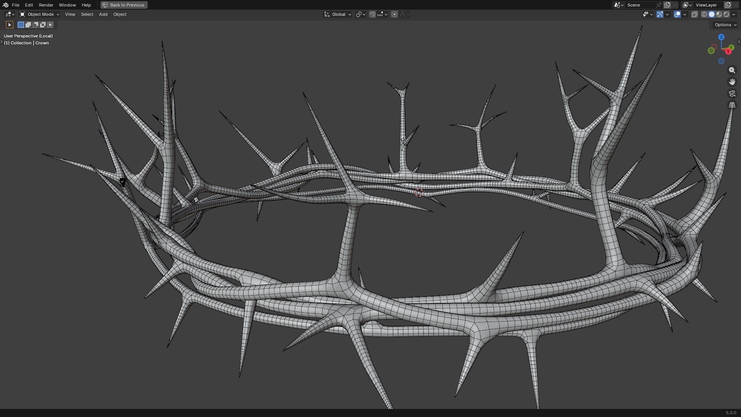Click the Z axis on navigation gizmo
741x417 pixels.
(721, 37)
